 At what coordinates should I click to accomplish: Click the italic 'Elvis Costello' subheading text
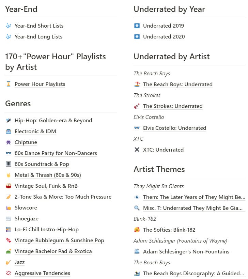coord(149,117)
